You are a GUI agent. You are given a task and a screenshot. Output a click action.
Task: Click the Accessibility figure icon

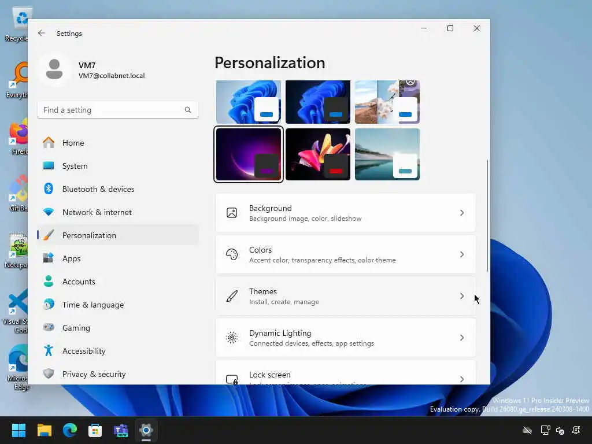pos(49,351)
